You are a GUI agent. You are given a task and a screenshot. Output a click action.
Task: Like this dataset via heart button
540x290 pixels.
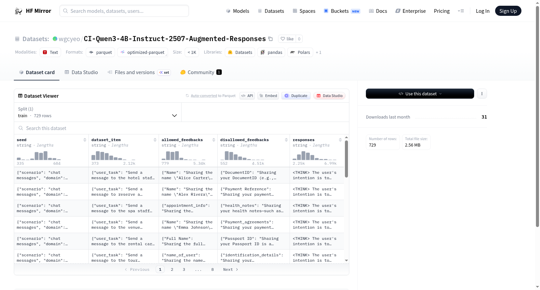click(x=287, y=39)
